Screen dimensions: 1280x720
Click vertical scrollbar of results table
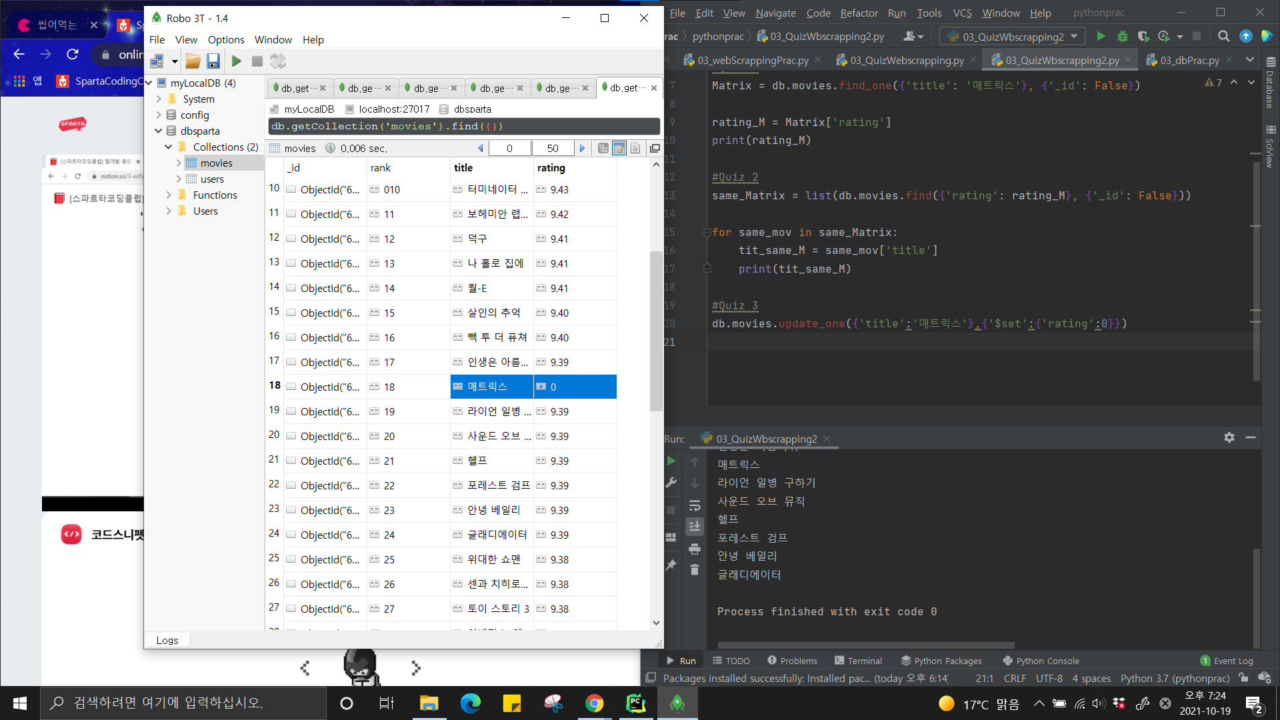pyautogui.click(x=656, y=331)
